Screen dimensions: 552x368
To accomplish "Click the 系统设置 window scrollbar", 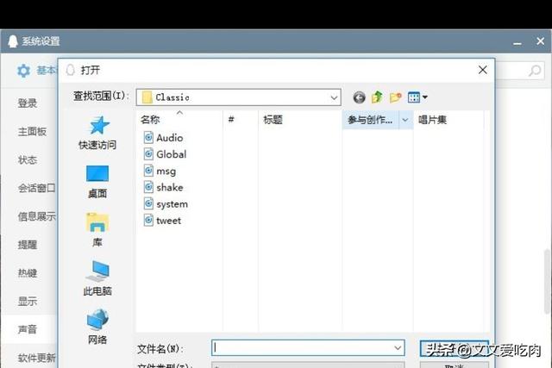I will (547, 282).
